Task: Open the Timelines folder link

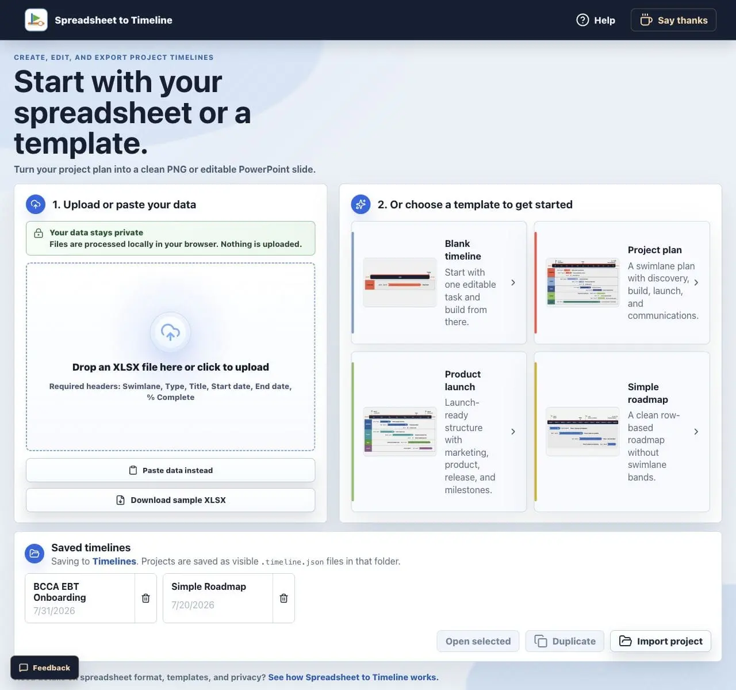Action: [x=114, y=561]
